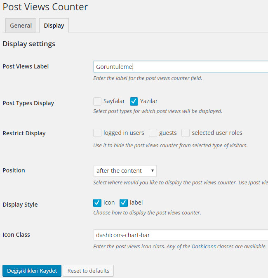Open the Position dropdown showing after the content
The height and width of the screenshot is (278, 268).
125,171
